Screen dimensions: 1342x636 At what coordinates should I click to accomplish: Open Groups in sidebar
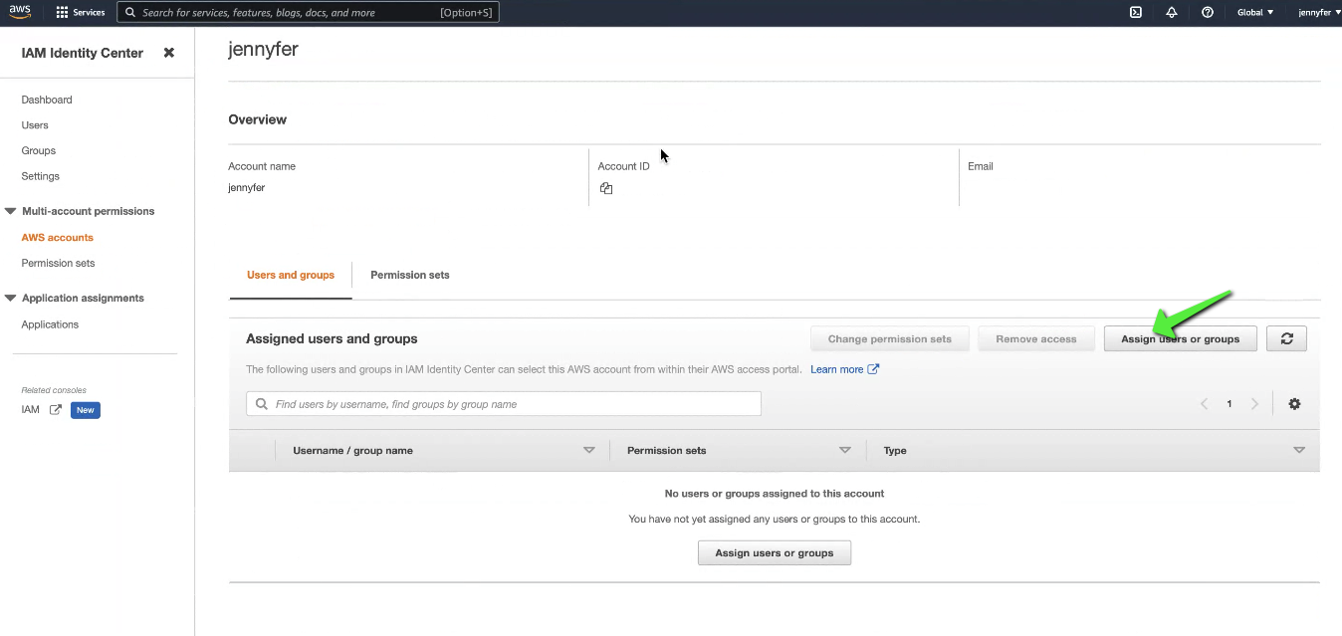39,151
